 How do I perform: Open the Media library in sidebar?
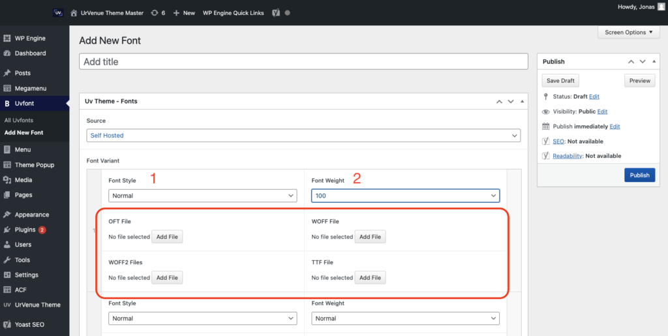23,180
